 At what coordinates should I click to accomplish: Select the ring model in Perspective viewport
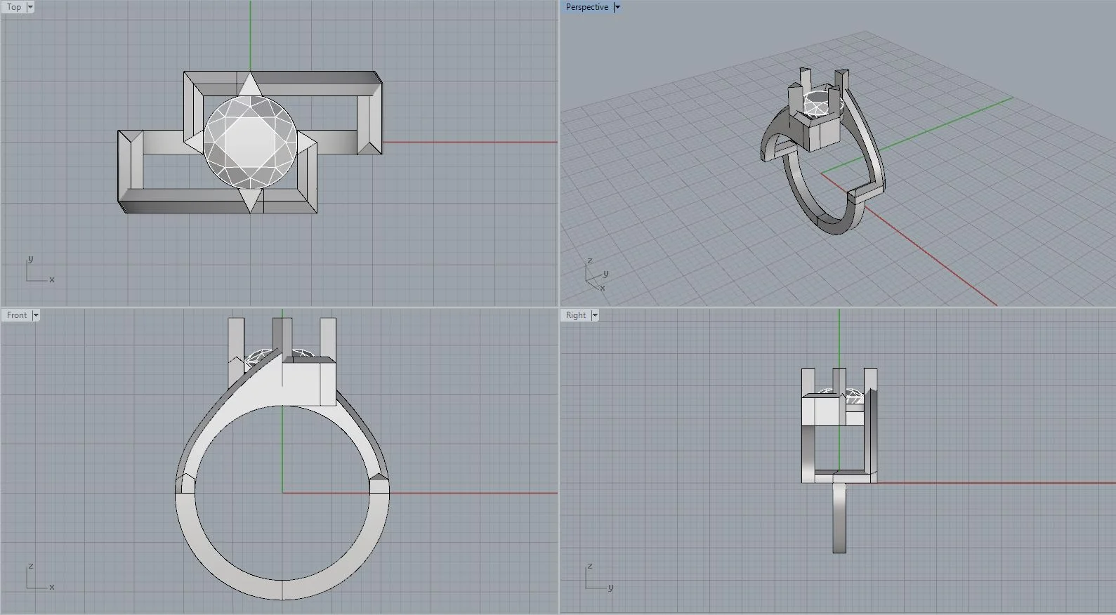(823, 151)
